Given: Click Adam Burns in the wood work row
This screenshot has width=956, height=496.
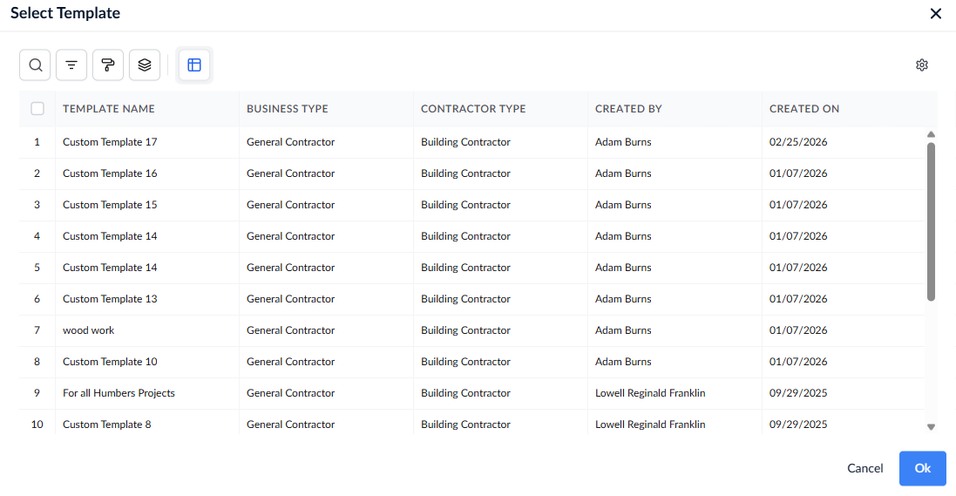Looking at the screenshot, I should pos(623,330).
